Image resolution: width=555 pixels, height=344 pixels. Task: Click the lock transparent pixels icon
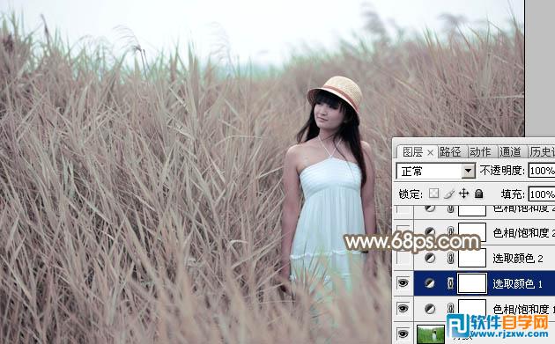coord(433,194)
